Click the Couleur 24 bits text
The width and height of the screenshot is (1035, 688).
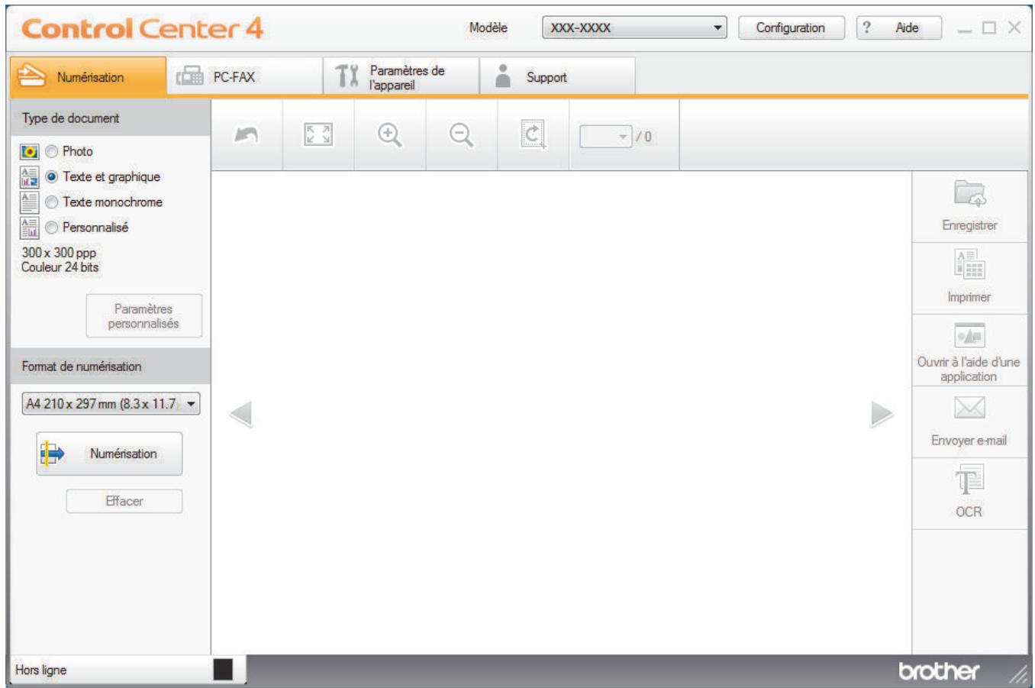coord(60,267)
